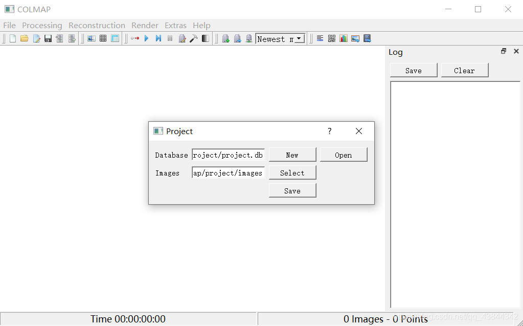Open the Reconstruction menu
This screenshot has height=326, width=523.
(x=97, y=26)
